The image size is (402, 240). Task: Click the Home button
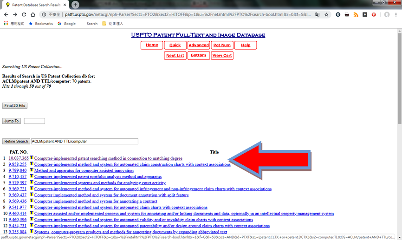pos(152,45)
